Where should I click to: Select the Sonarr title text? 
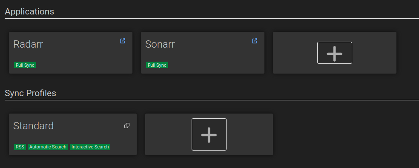[x=160, y=44]
